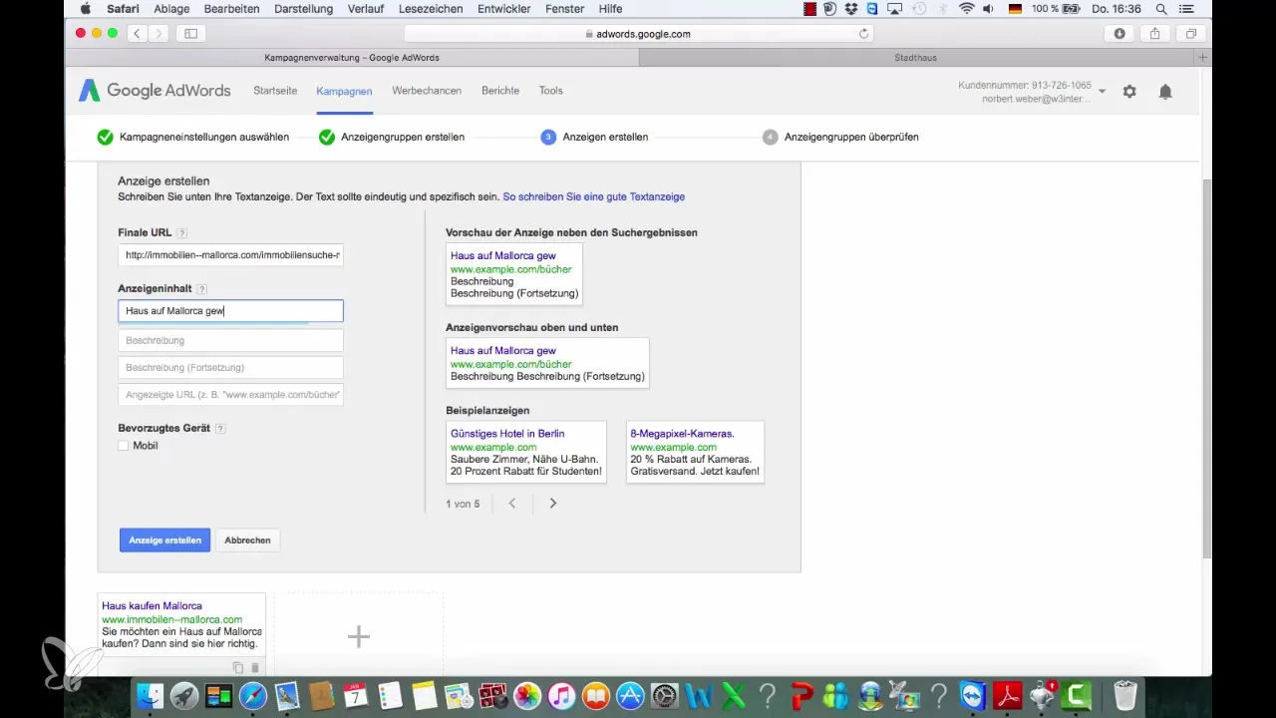
Task: Add a new ad with plus tile
Action: pyautogui.click(x=359, y=636)
